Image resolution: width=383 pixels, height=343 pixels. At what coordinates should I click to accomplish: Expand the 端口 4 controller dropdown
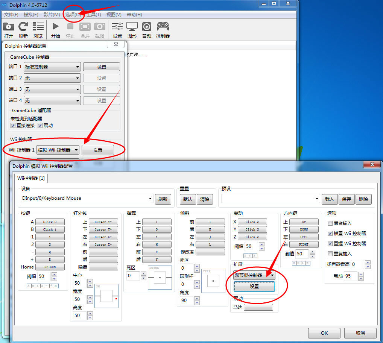point(52,100)
